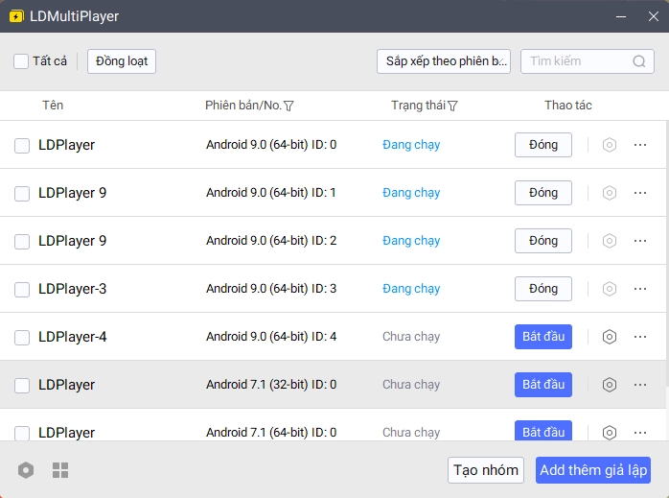This screenshot has height=498, width=669.
Task: Tick checkbox for LDPlayer 9 ID: 2
Action: coord(22,241)
